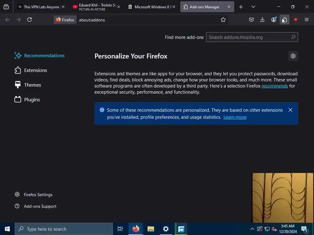
Task: Open Task View on the taskbar
Action: pos(120,229)
